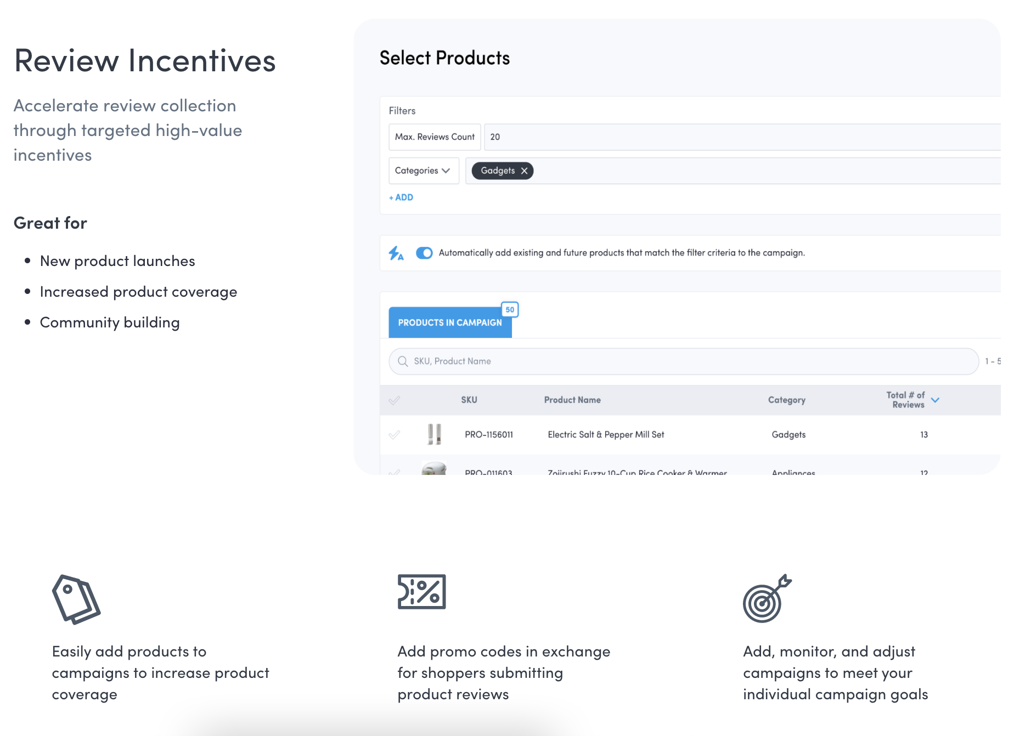Remove the Gadgets filter tag
The width and height of the screenshot is (1014, 736).
click(525, 171)
